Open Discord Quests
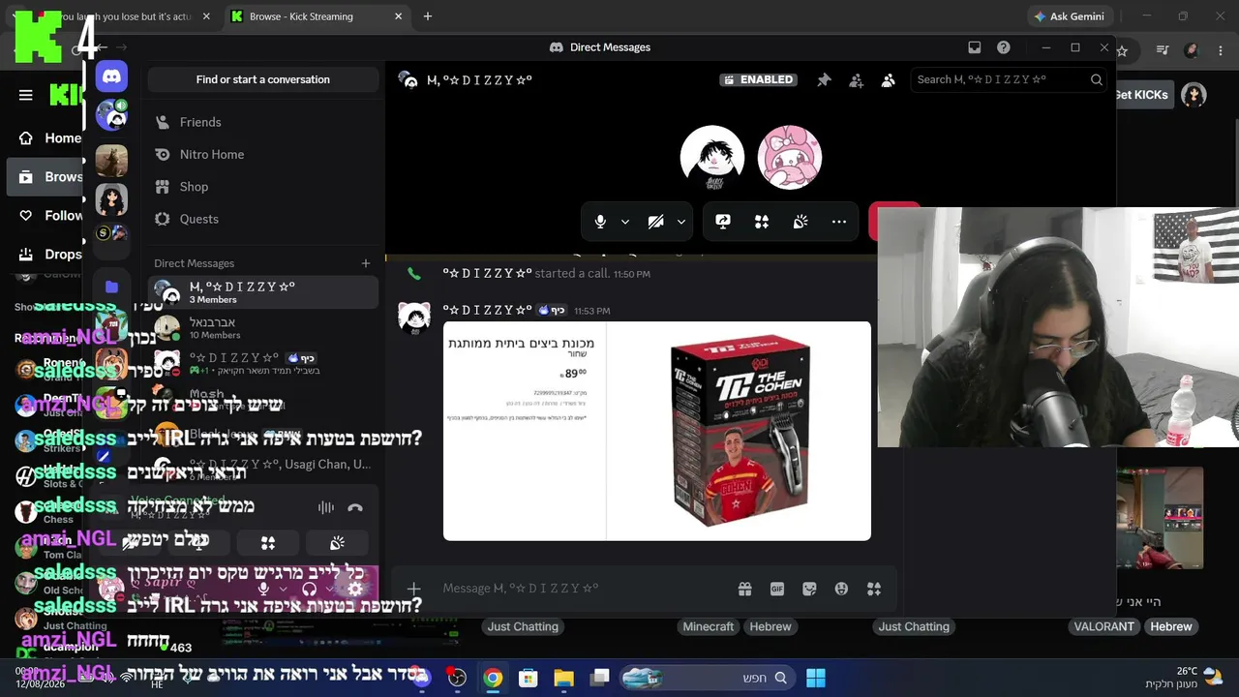This screenshot has height=697, width=1239. pyautogui.click(x=263, y=219)
